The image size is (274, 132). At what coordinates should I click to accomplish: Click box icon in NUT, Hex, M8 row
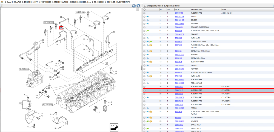click(x=150, y=76)
